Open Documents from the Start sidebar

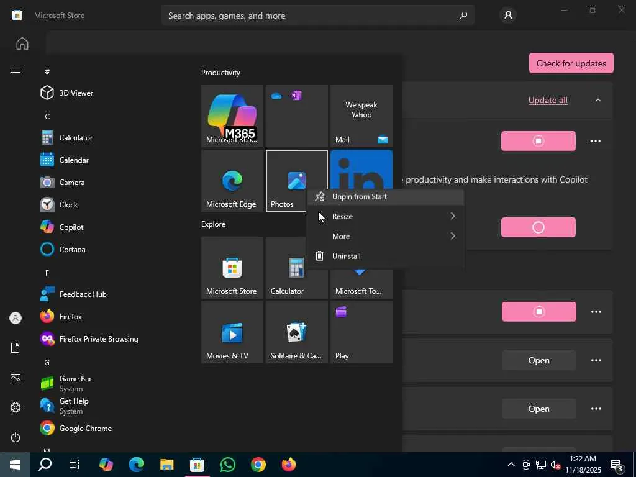16,348
